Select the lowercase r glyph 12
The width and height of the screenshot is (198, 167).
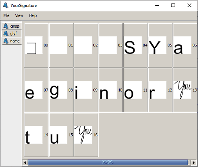(x=160, y=90)
